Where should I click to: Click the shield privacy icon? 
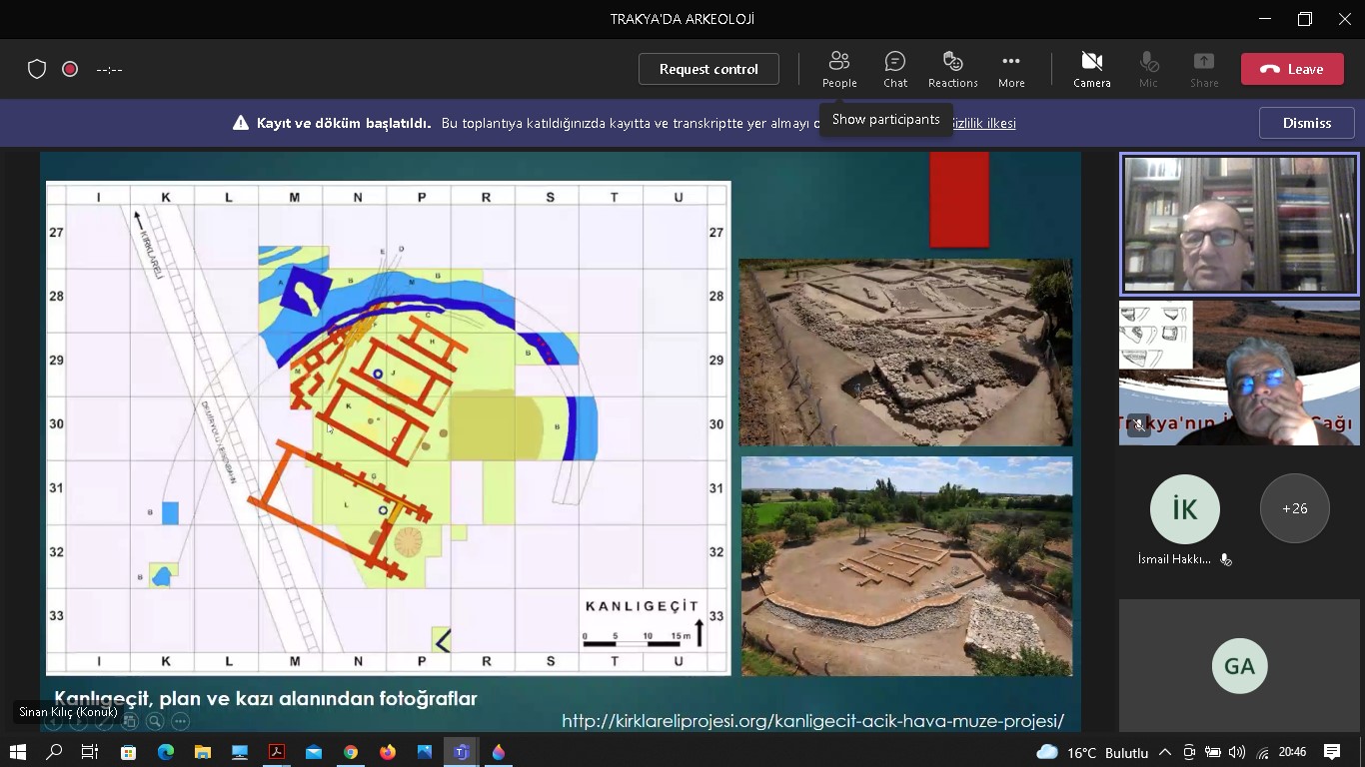point(37,69)
